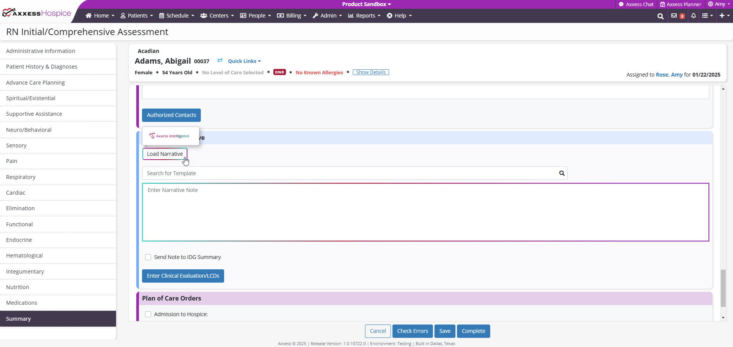Click the template search magnifier icon

[x=562, y=173]
